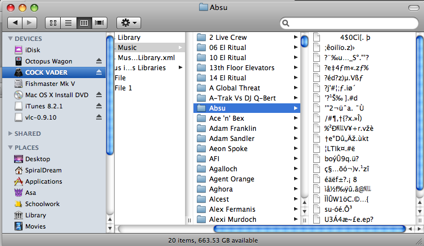Expand the AFI folder arrow
Image resolution: width=424 pixels, height=246 pixels.
(x=296, y=158)
